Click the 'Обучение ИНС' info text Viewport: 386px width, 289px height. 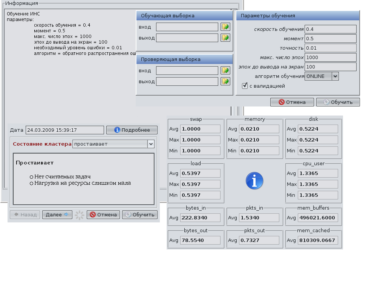pyautogui.click(x=23, y=14)
